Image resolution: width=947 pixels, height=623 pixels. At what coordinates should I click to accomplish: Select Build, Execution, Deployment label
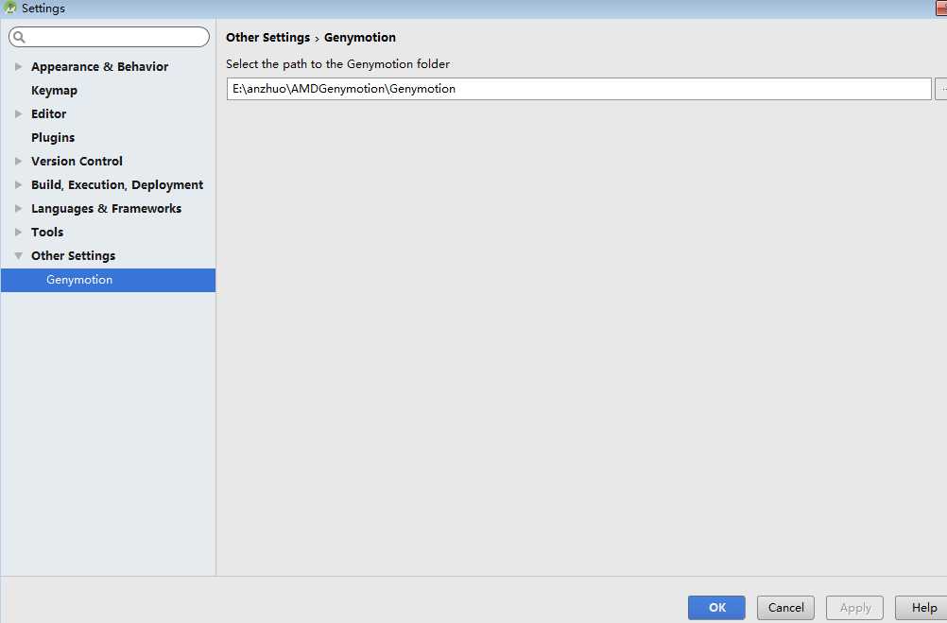pos(117,184)
